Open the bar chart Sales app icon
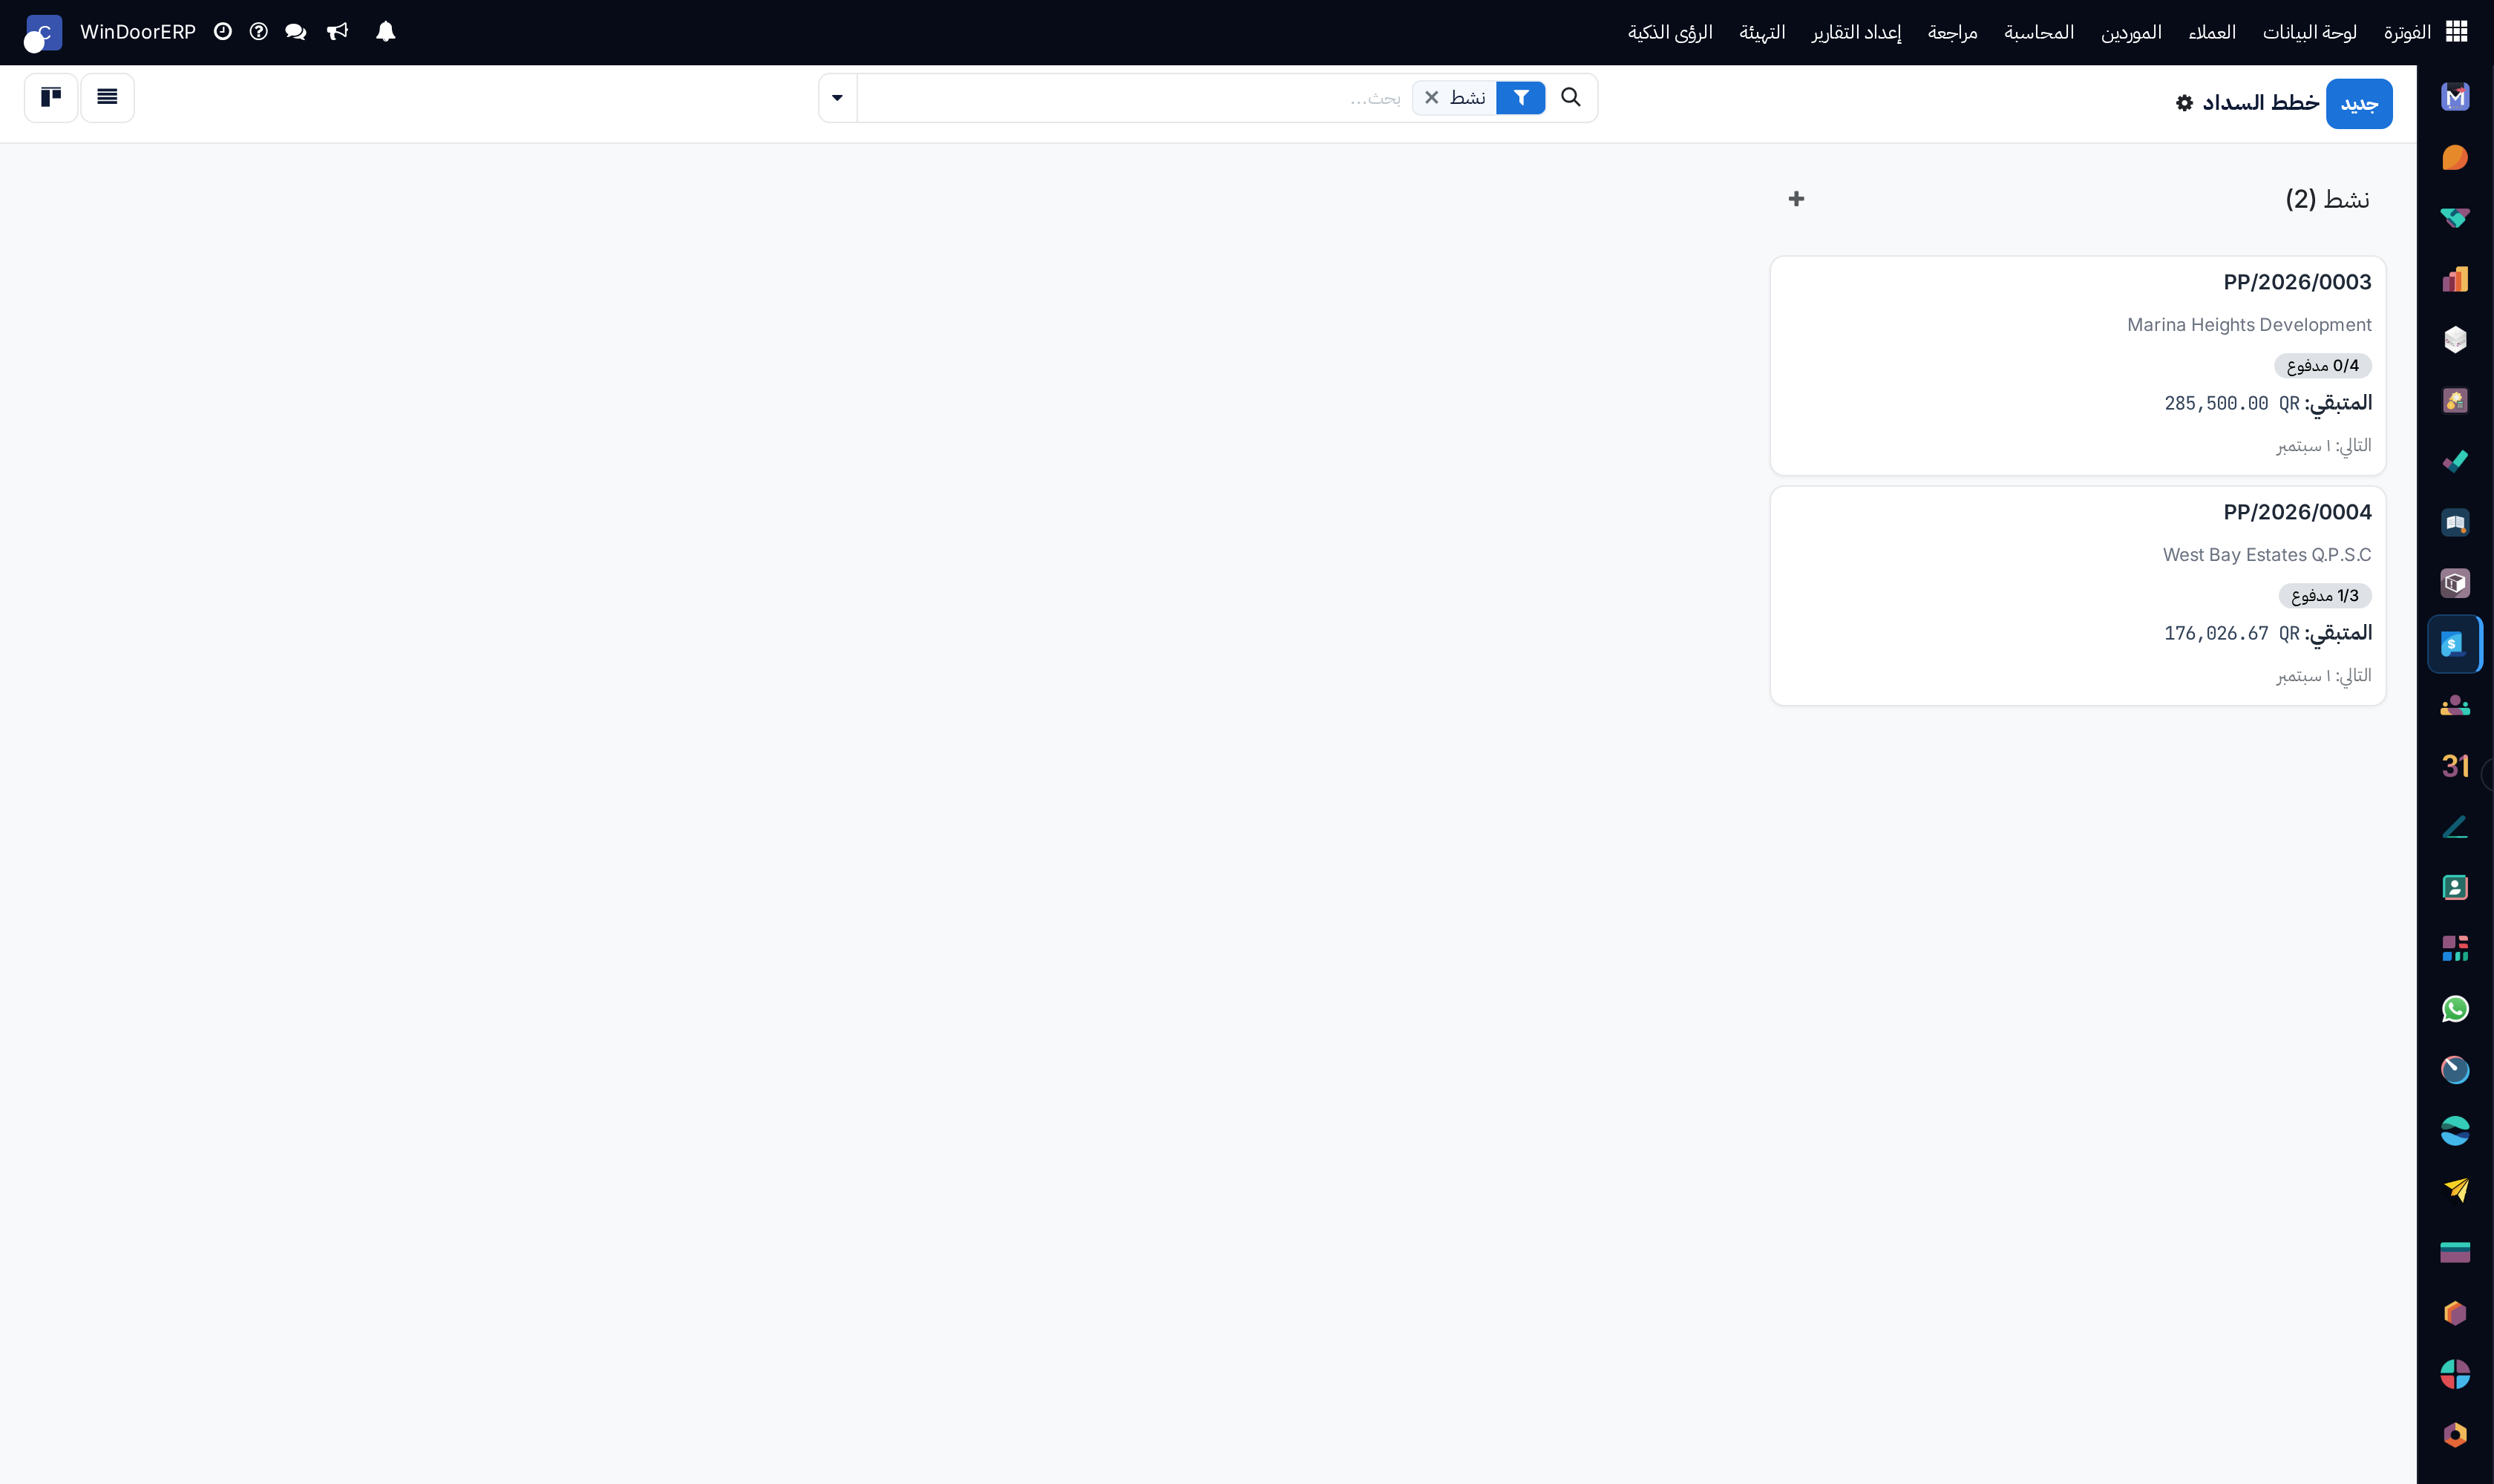Screen dimensions: 2494x1484 pos(2455,279)
